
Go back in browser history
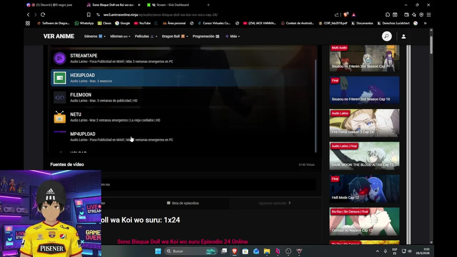[28, 15]
